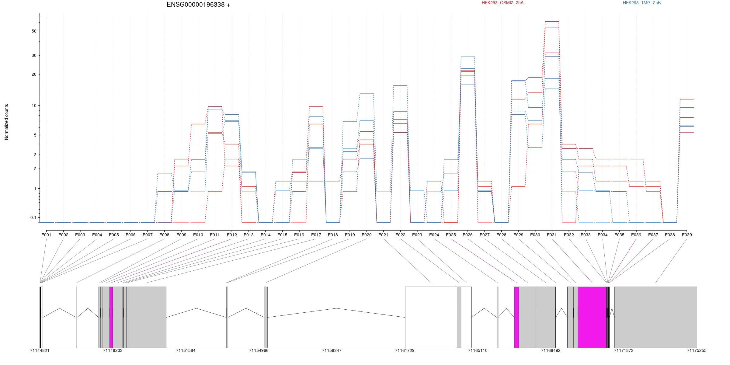
Task: Click the highest red peak above E031
Action: (552, 22)
